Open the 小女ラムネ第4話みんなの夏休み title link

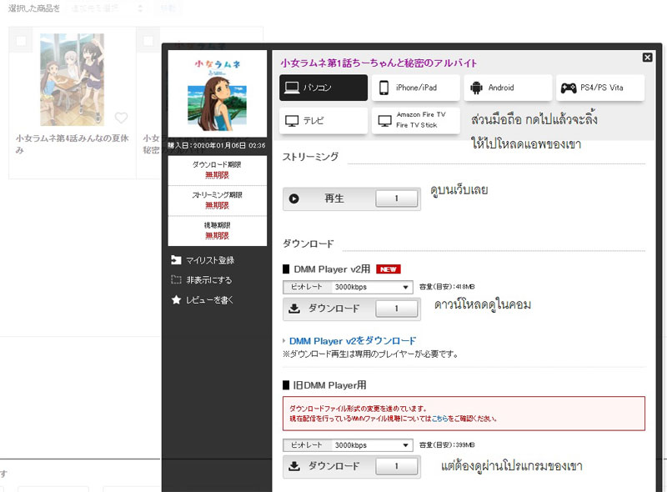click(x=72, y=144)
